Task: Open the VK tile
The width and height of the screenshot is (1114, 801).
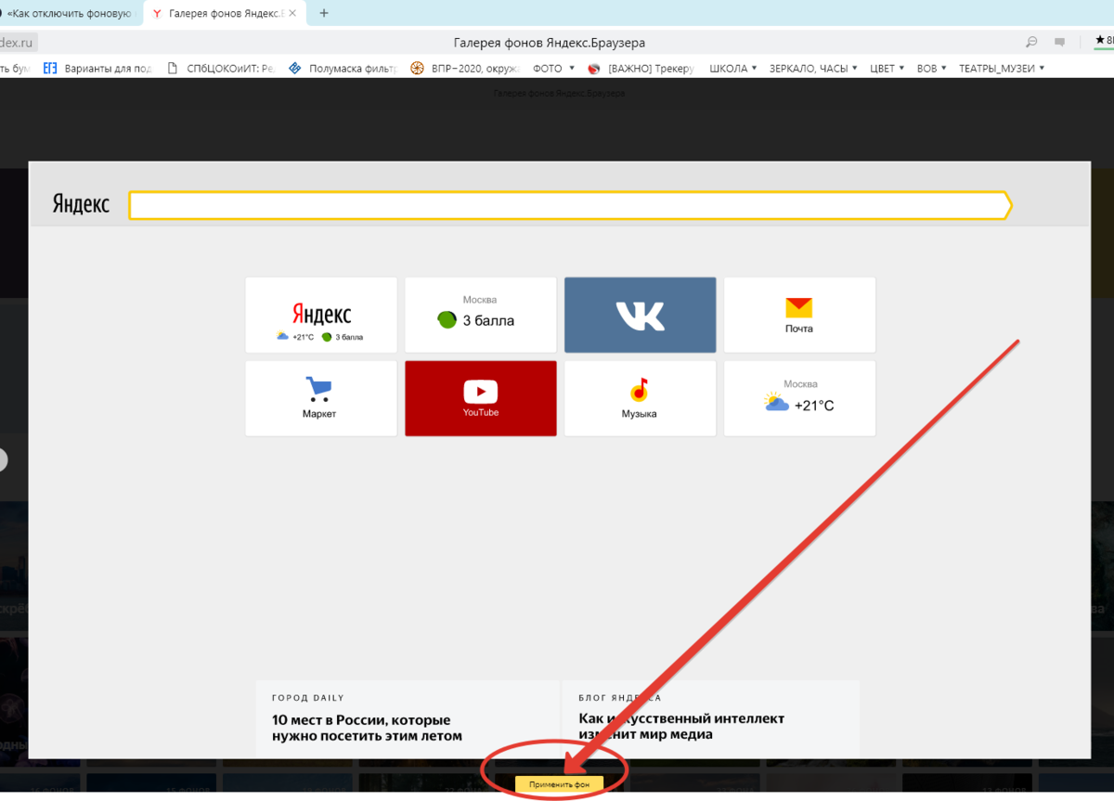Action: point(640,315)
